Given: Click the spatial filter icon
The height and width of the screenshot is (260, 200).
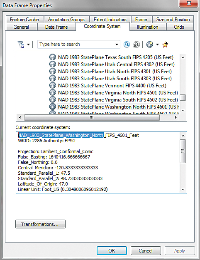Looking at the screenshot, I should point(21,45).
